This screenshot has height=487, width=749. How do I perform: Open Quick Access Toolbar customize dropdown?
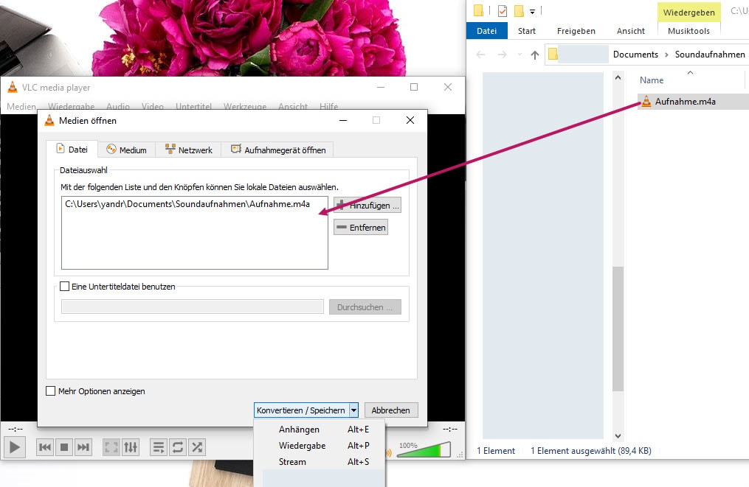click(532, 11)
